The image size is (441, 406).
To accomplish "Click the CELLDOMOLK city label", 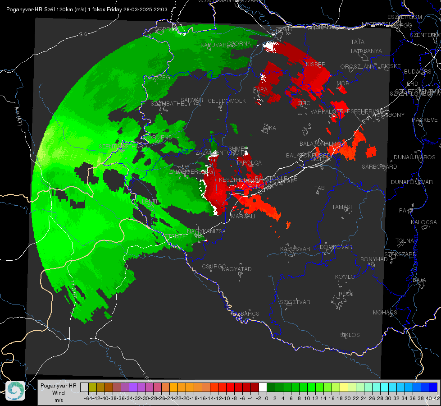I will point(227,101).
